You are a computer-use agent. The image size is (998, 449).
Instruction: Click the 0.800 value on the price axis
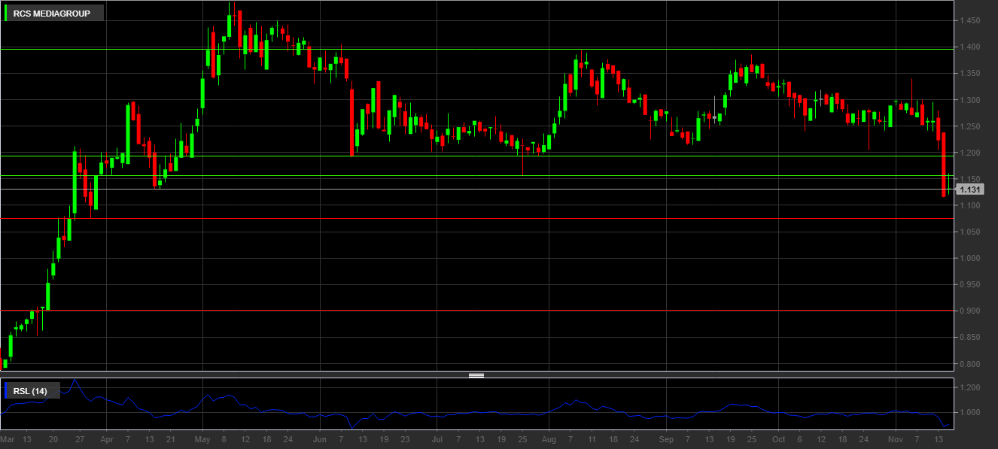click(969, 364)
